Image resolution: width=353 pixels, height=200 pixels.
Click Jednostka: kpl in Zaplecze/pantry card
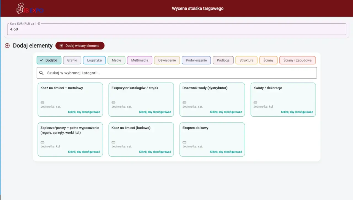point(50,146)
